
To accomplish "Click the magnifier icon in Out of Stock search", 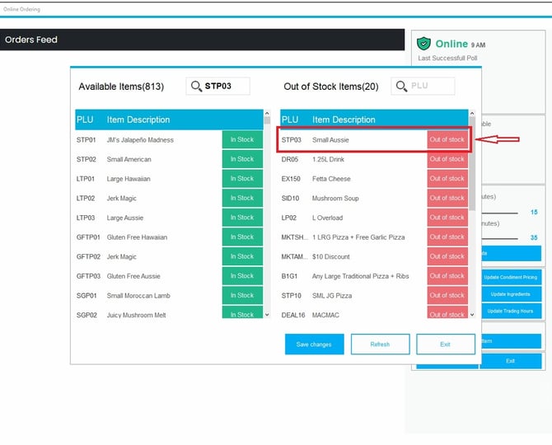I will (401, 87).
